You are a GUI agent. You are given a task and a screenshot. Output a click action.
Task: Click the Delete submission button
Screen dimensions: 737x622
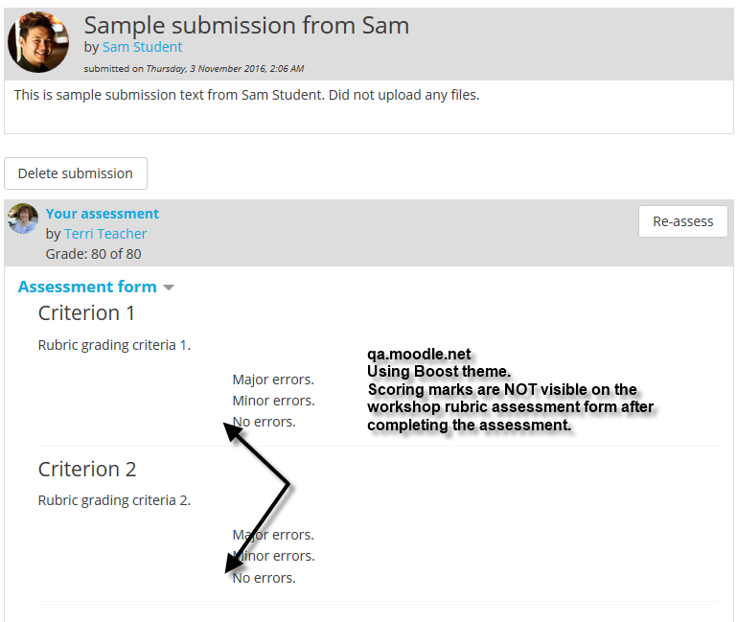click(76, 173)
